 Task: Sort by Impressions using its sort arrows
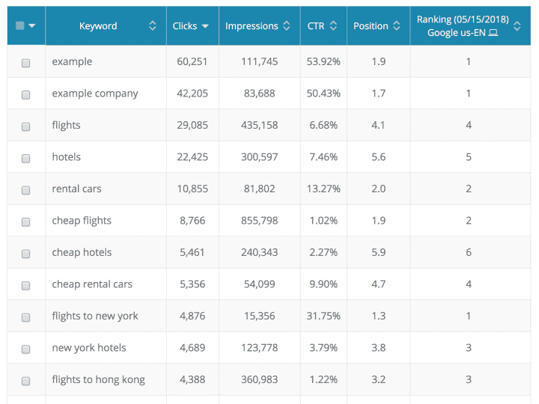coord(284,26)
